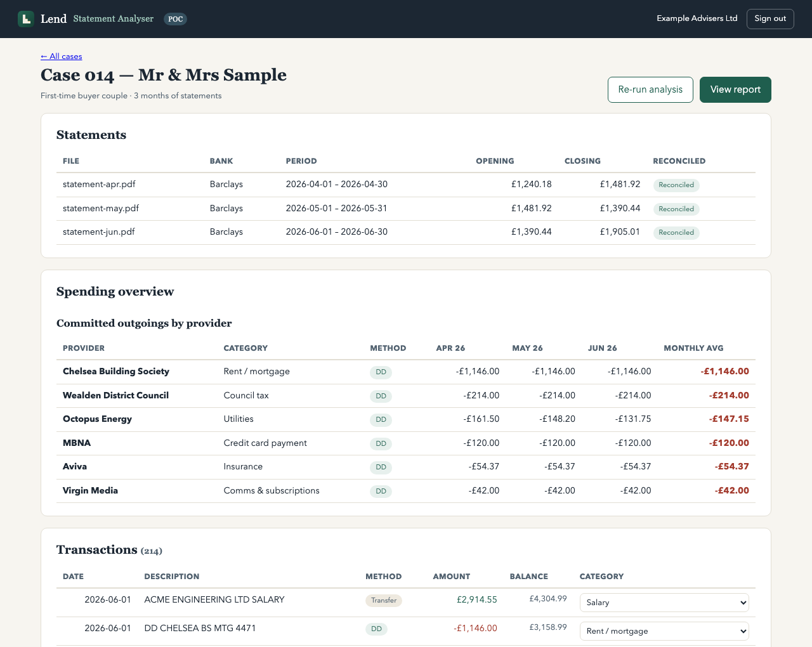Click closing balance £1,905.01
This screenshot has height=647, width=812.
[620, 232]
